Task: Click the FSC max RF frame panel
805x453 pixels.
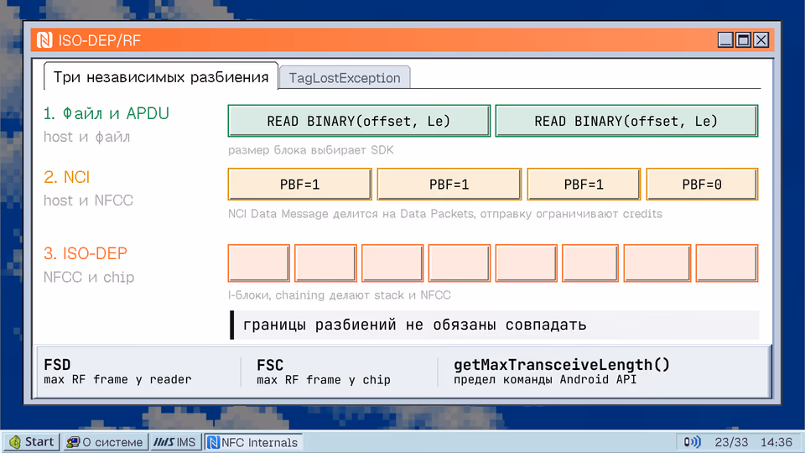Action: [x=324, y=372]
